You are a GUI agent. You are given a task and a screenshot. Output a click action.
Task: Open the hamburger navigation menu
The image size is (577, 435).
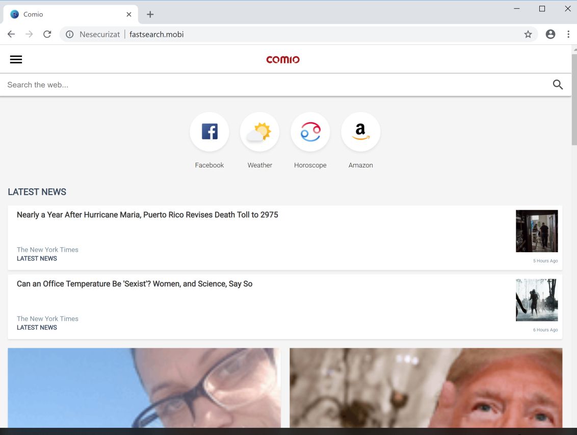coord(16,59)
